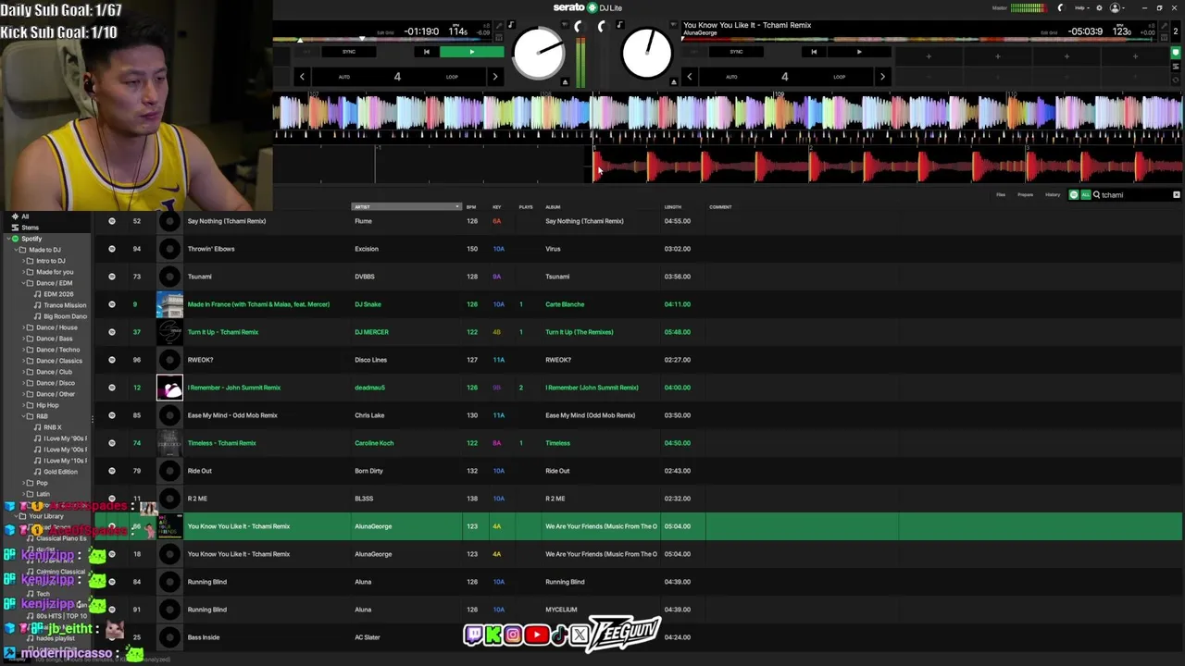Enable SYNC on the right deck
Viewport: 1185px width, 666px height.
click(736, 52)
